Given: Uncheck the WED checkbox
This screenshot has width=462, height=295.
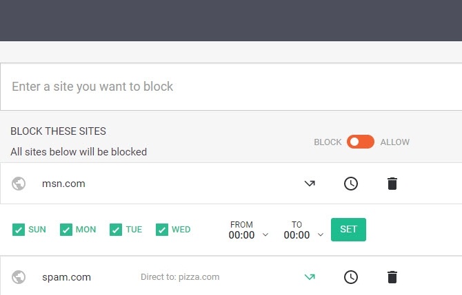Looking at the screenshot, I should coord(162,230).
